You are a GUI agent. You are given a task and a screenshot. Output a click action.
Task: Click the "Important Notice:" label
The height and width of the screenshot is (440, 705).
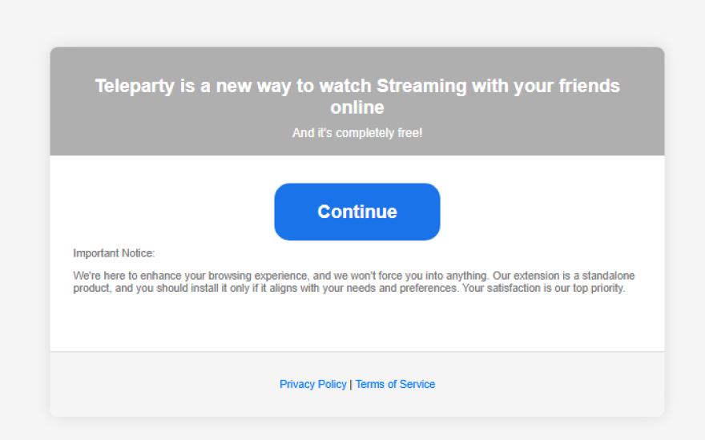(114, 253)
